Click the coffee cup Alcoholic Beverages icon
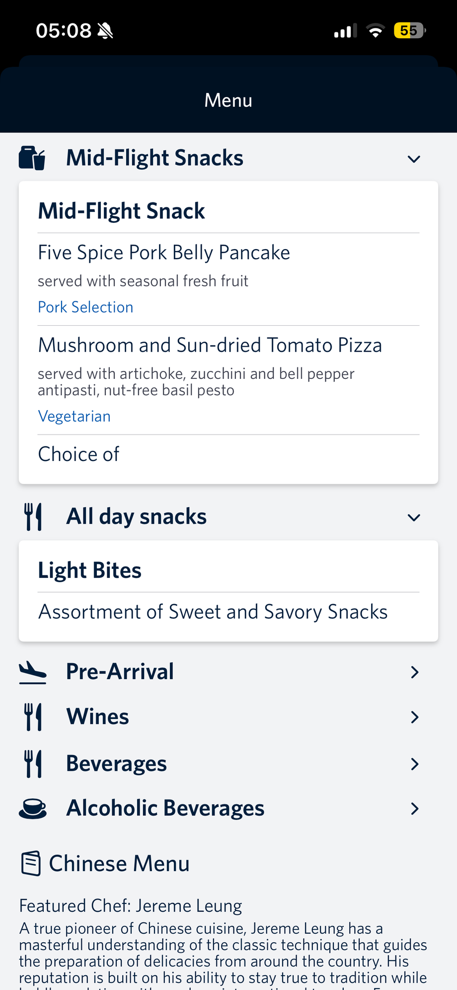This screenshot has width=457, height=990. (33, 809)
